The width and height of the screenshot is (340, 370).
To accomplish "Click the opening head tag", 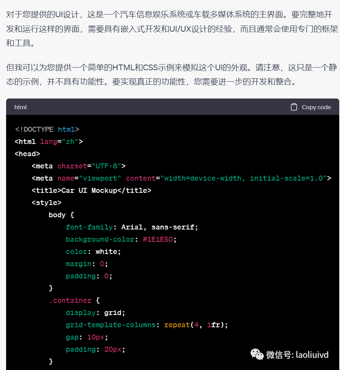I will pos(27,154).
